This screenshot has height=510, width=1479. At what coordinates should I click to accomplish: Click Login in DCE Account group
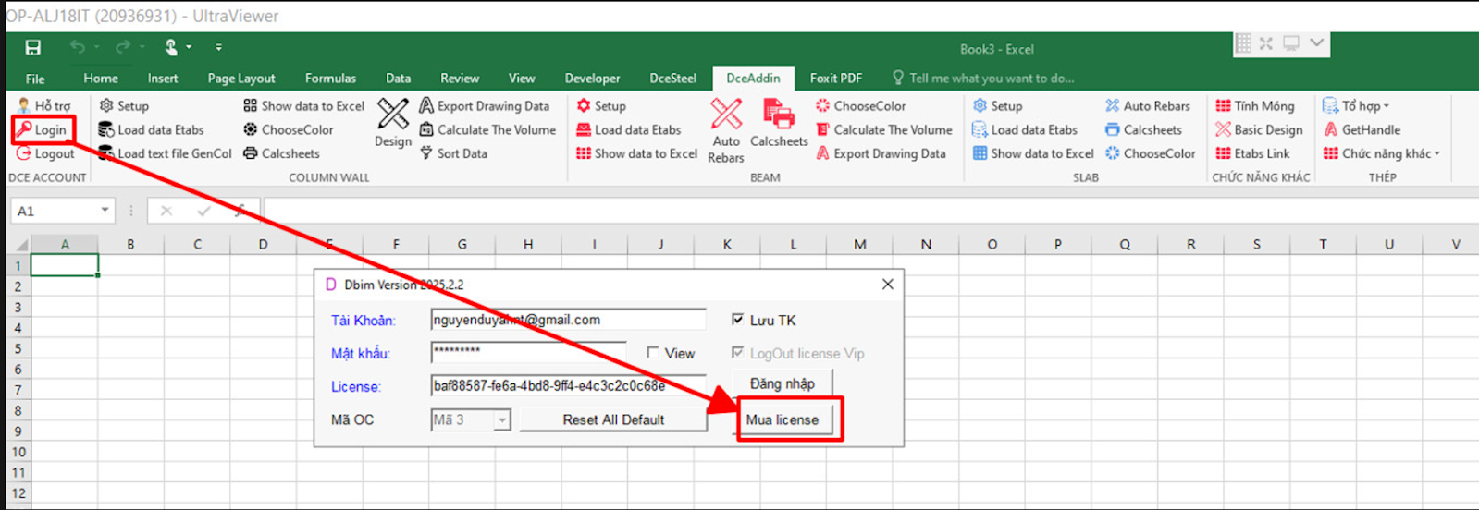tap(42, 130)
